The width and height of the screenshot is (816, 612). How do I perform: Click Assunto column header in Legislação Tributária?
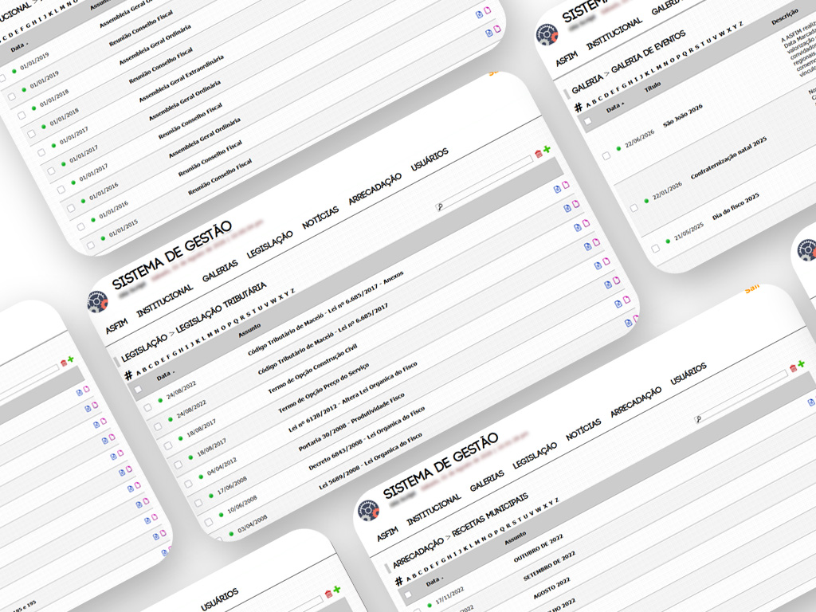point(249,331)
